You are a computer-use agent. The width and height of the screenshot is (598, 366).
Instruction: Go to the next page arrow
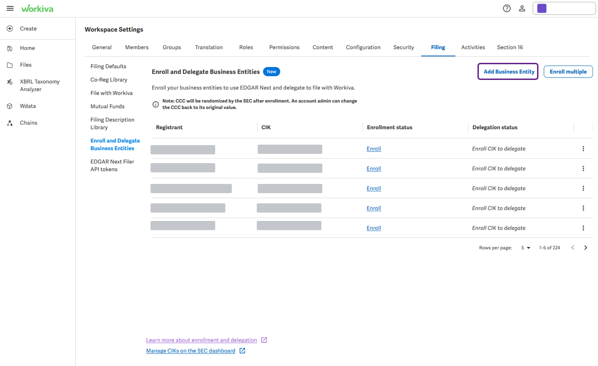[586, 248]
